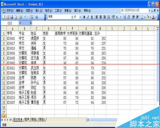The image size is (160, 128).
Task: Apply the red Font Color A
Action: 153,17
